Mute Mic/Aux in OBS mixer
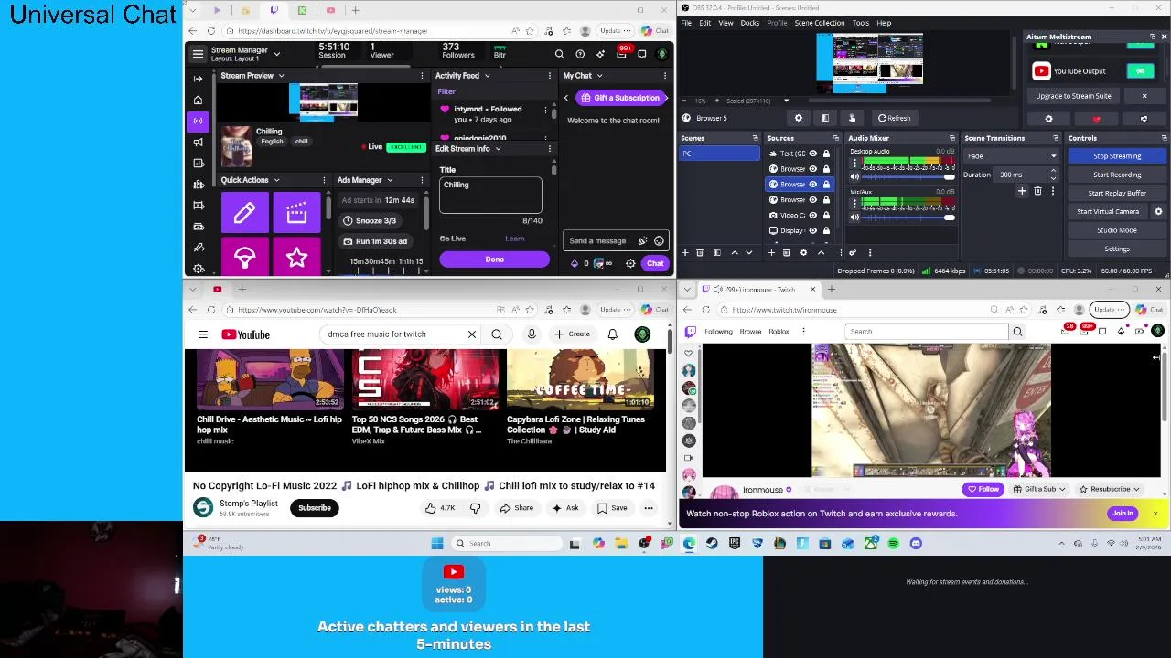1171x658 pixels. (x=854, y=218)
